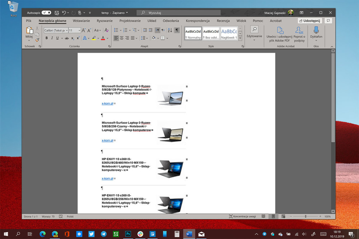Open the Aa change case dropdown
359x239 pixels.
(97, 30)
